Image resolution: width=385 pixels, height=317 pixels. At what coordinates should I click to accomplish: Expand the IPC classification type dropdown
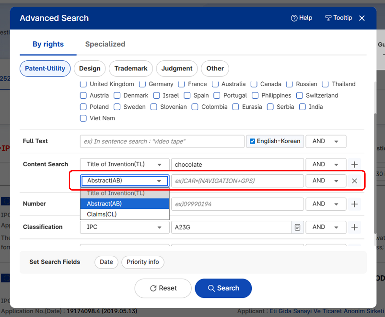124,227
